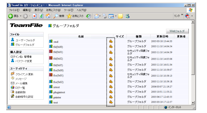Screen dimensions: 207x113
Task: Click the arrow icon in the cmd row
Action: [x=111, y=42]
